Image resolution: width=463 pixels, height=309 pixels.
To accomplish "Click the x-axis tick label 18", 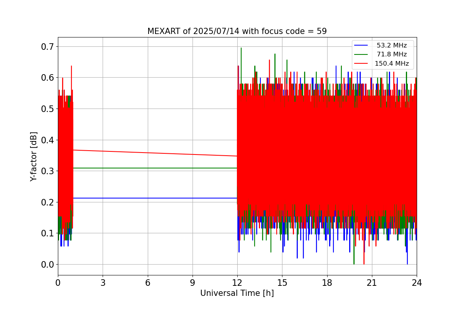I will coord(327,283).
